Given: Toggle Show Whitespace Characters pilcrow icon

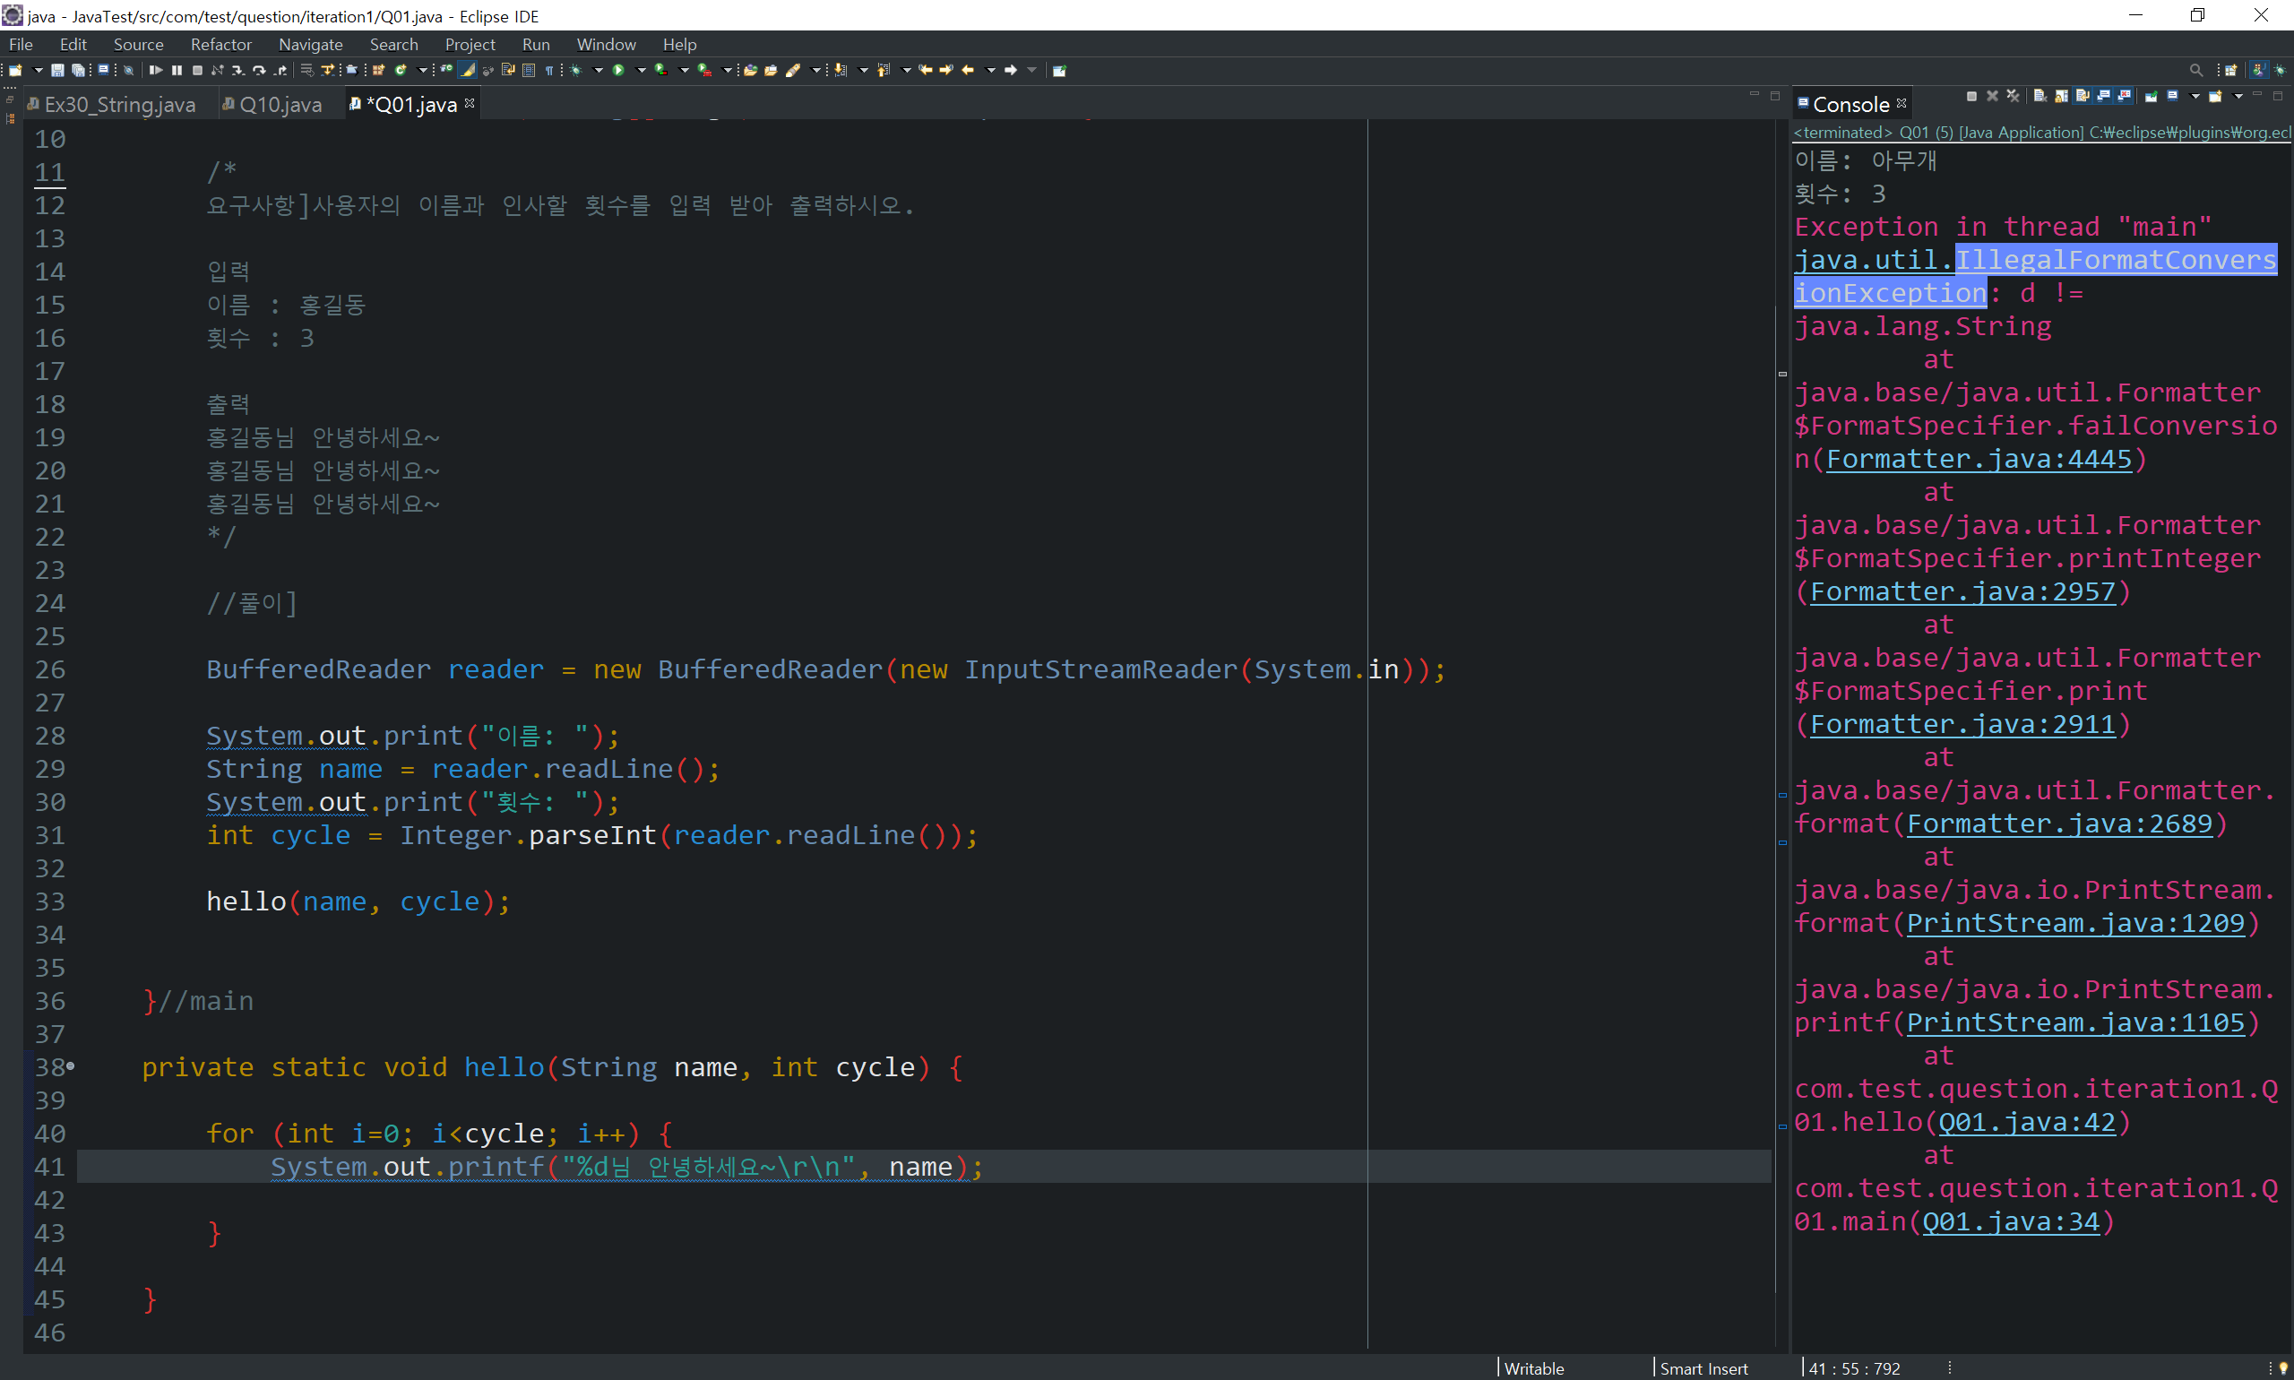Looking at the screenshot, I should click(549, 71).
